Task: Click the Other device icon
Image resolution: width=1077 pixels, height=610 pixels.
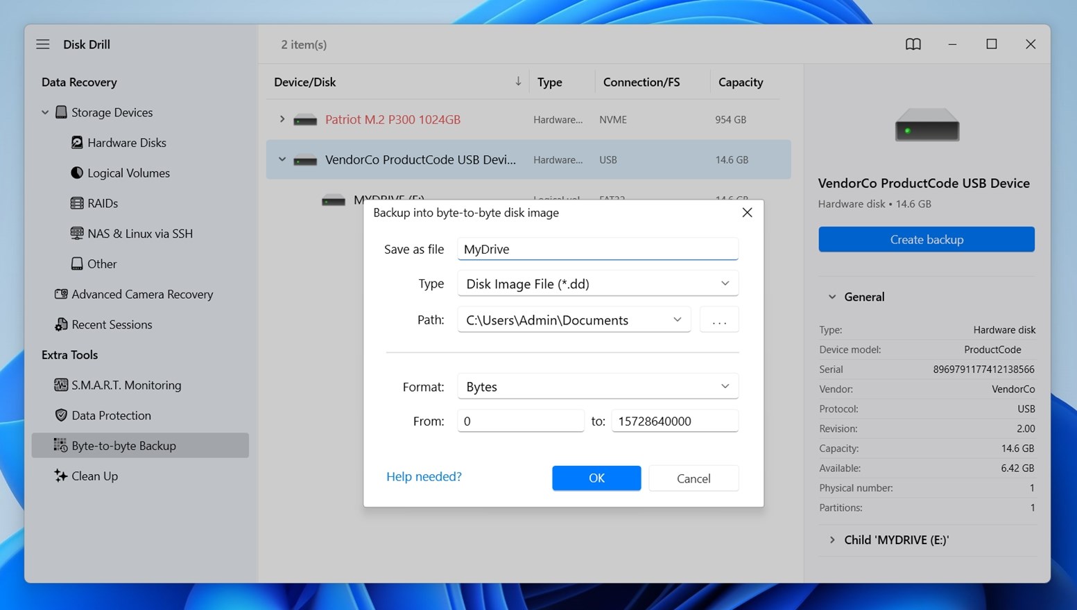Action: pyautogui.click(x=77, y=263)
